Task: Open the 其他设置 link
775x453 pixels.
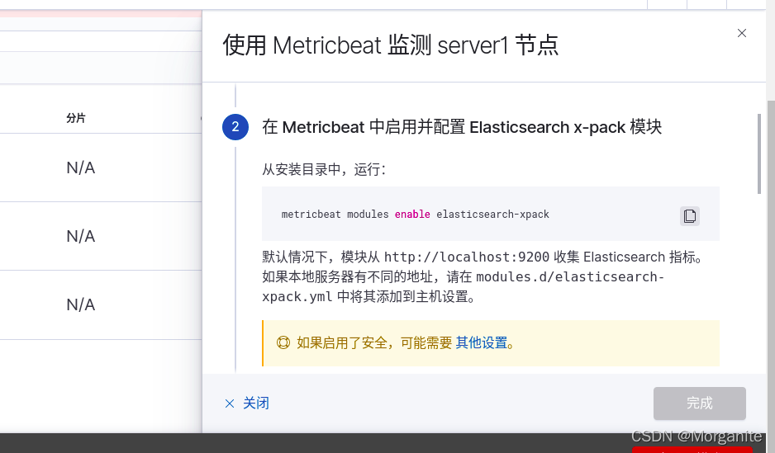Action: 482,342
